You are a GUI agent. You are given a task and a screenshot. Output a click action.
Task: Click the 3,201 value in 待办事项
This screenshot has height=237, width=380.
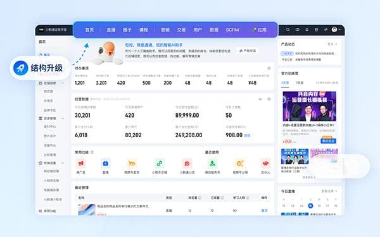[x=101, y=83]
